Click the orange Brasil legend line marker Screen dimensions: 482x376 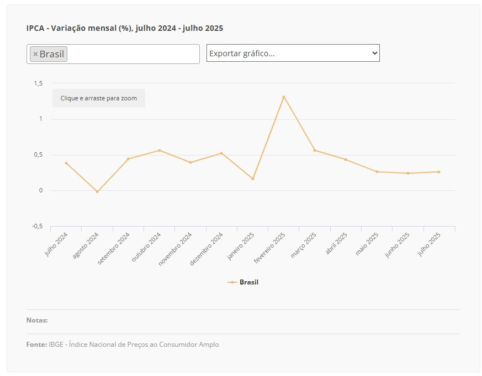pyautogui.click(x=232, y=282)
